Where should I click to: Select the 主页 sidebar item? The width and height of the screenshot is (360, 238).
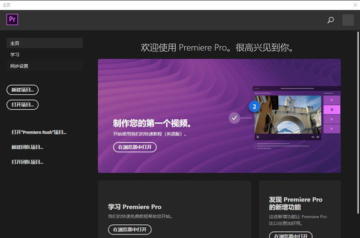coord(44,43)
